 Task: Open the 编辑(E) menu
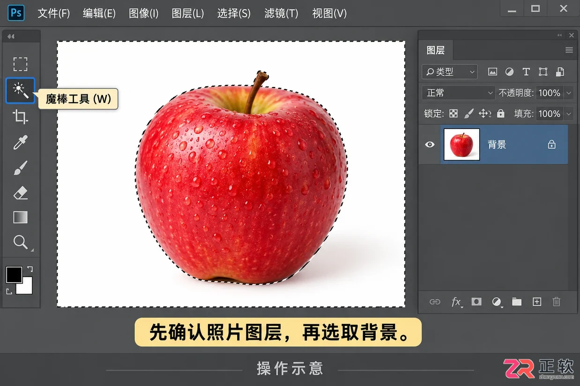99,13
